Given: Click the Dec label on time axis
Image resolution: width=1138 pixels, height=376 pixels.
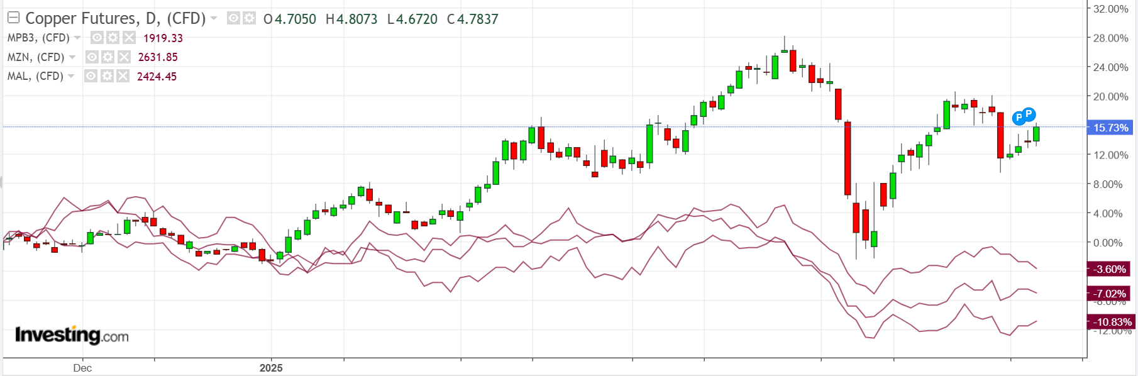Looking at the screenshot, I should pos(82,368).
